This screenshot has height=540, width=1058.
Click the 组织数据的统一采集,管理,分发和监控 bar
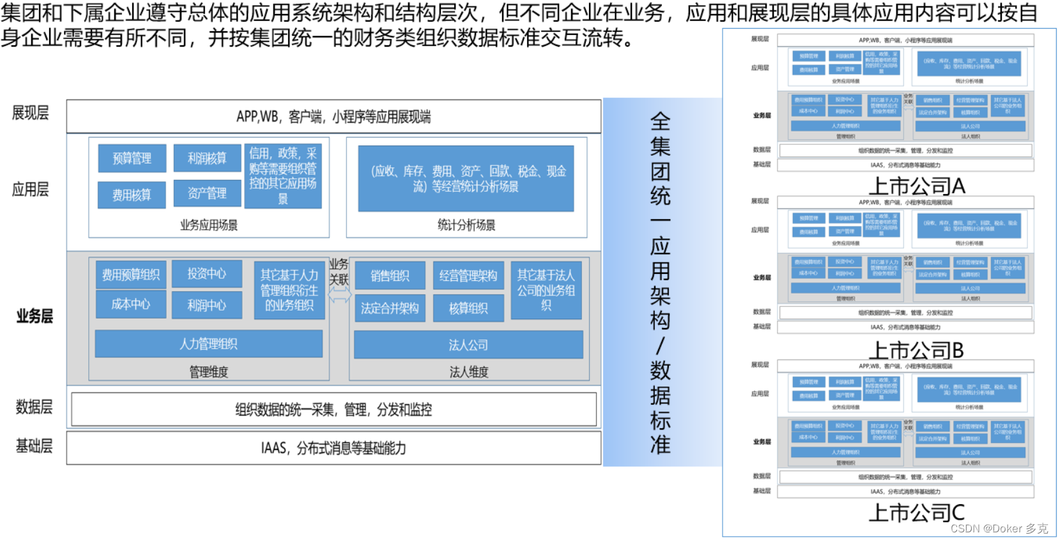click(x=333, y=409)
